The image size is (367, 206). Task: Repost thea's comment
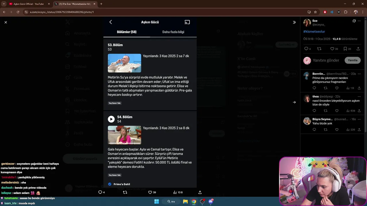(325, 111)
